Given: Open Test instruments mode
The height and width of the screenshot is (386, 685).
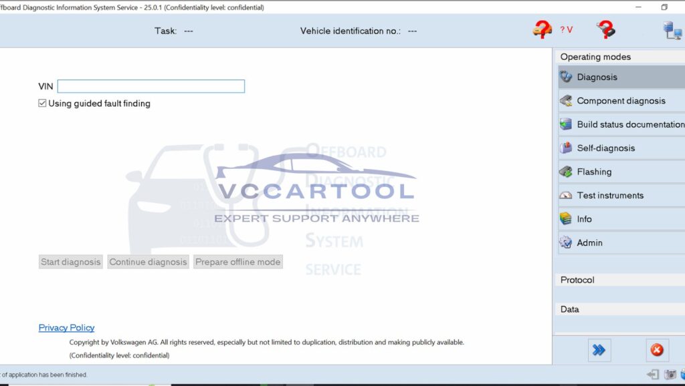Looking at the screenshot, I should pyautogui.click(x=565, y=195).
